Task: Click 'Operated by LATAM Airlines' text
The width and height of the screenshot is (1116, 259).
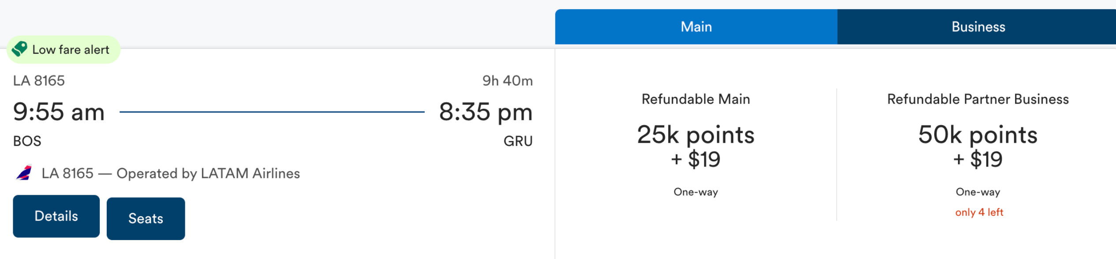Action: pos(208,174)
